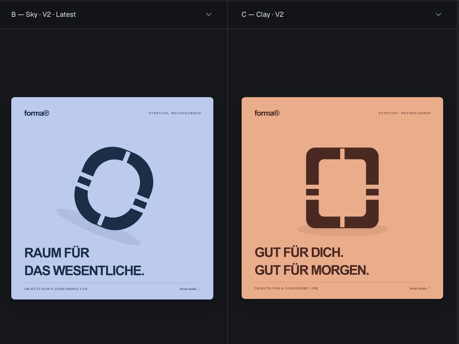Click OBJECTS FOR A CONSIDERED LIFE on Clay poster
The image size is (459, 344).
coord(286,288)
